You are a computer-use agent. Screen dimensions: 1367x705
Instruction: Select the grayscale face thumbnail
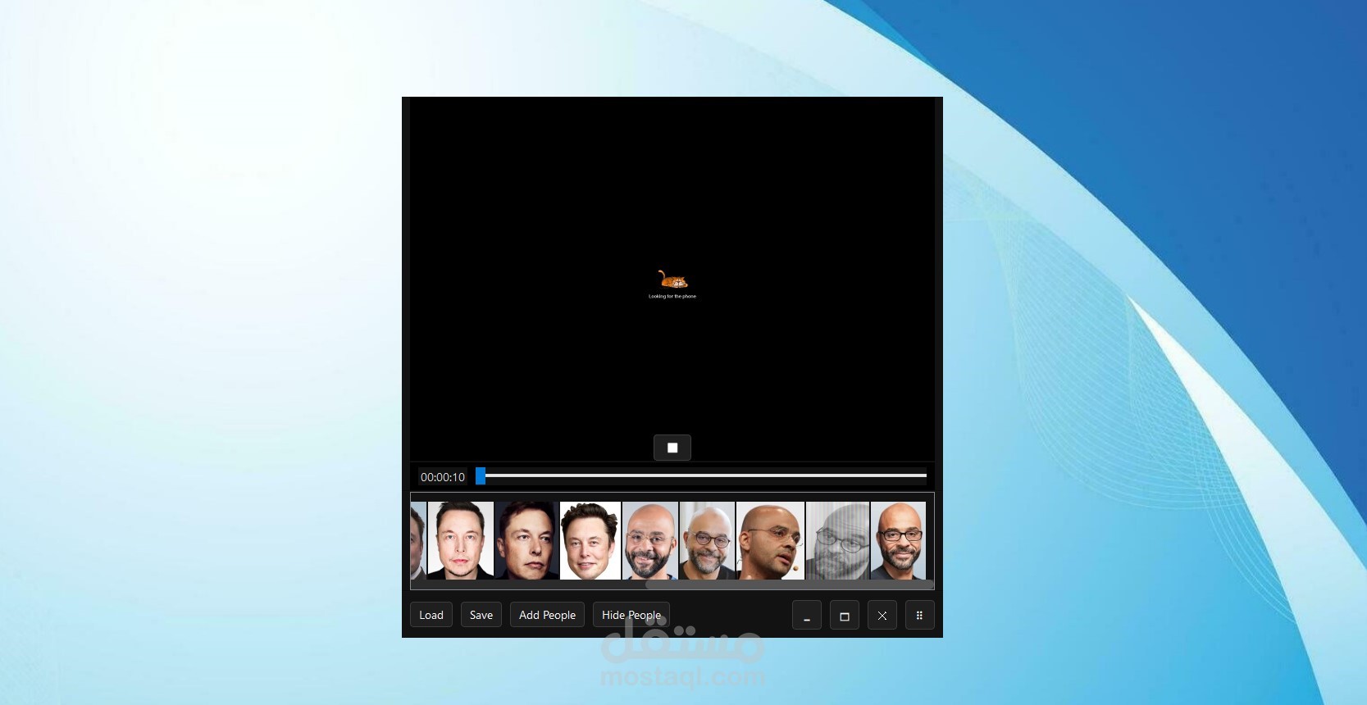[837, 541]
